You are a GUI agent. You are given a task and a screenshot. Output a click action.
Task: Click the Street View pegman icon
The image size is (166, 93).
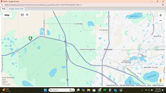coord(161,80)
